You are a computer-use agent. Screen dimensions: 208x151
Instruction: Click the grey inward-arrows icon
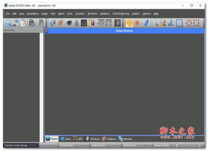click(101, 23)
